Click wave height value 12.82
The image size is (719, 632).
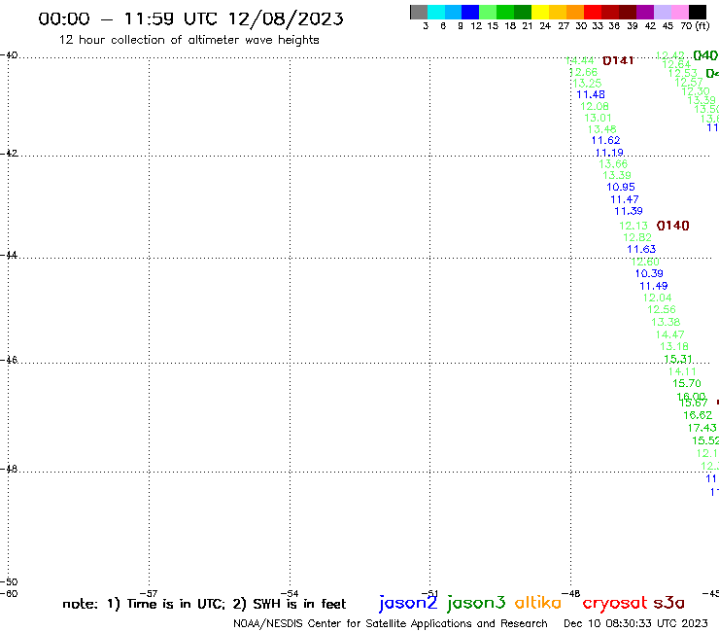[x=637, y=237]
